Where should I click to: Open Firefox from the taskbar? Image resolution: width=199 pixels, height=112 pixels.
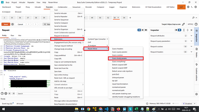(x=119, y=109)
